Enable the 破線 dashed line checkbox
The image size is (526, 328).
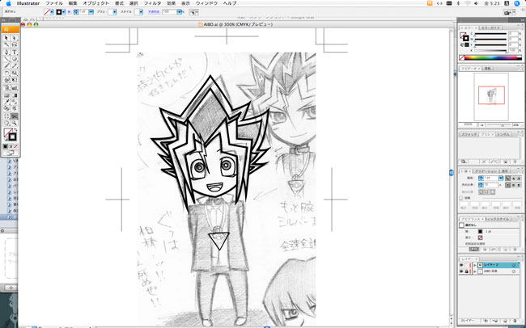461,198
